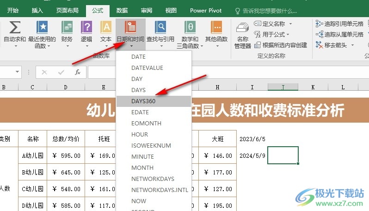Choose EDATE from the function list
The image size is (369, 211).
[x=154, y=112]
